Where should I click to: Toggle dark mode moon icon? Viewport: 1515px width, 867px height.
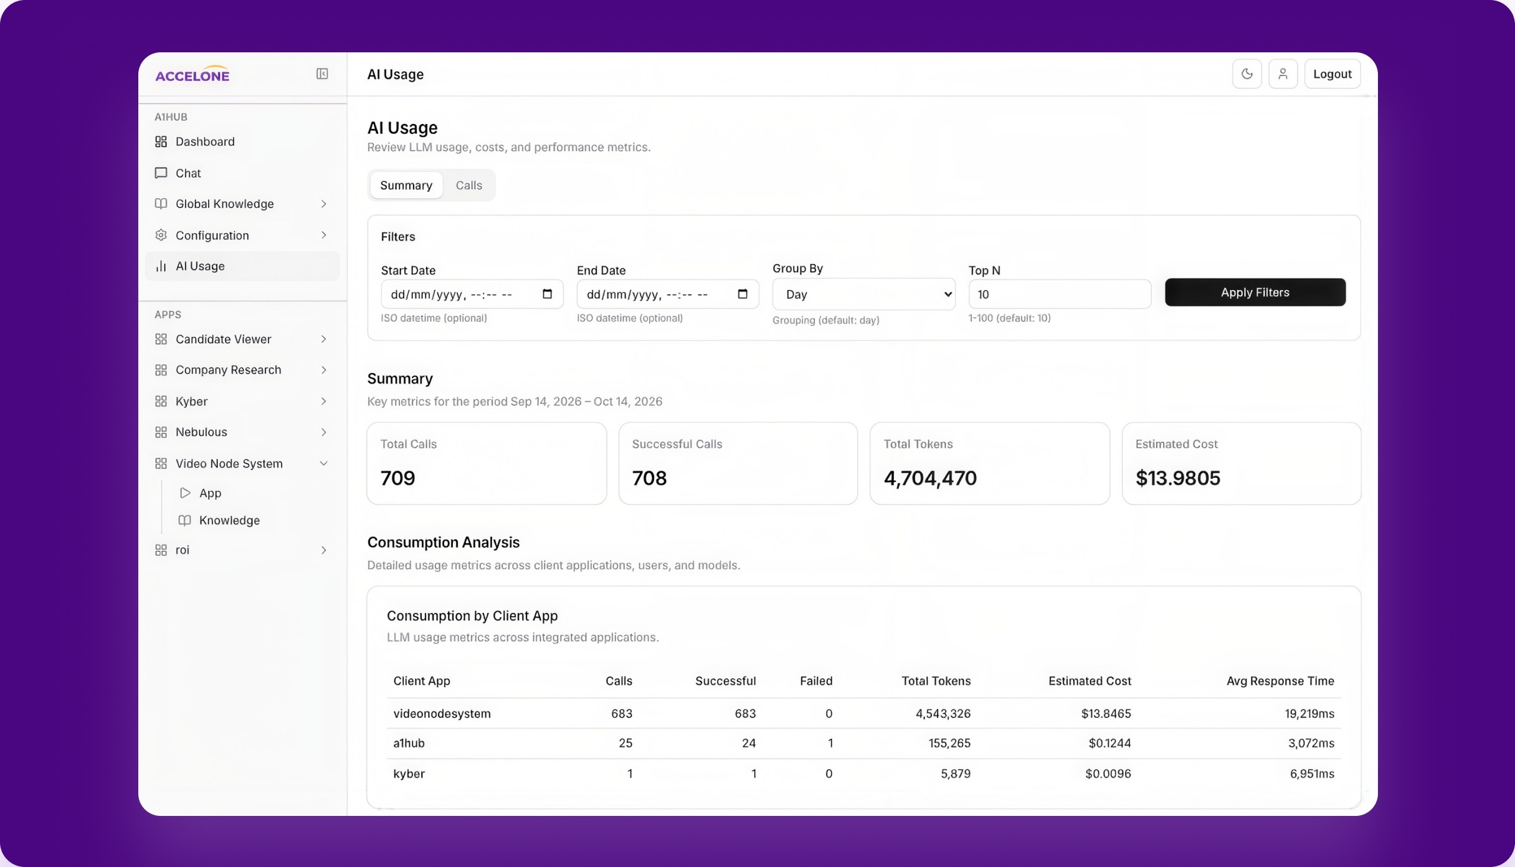click(1247, 74)
